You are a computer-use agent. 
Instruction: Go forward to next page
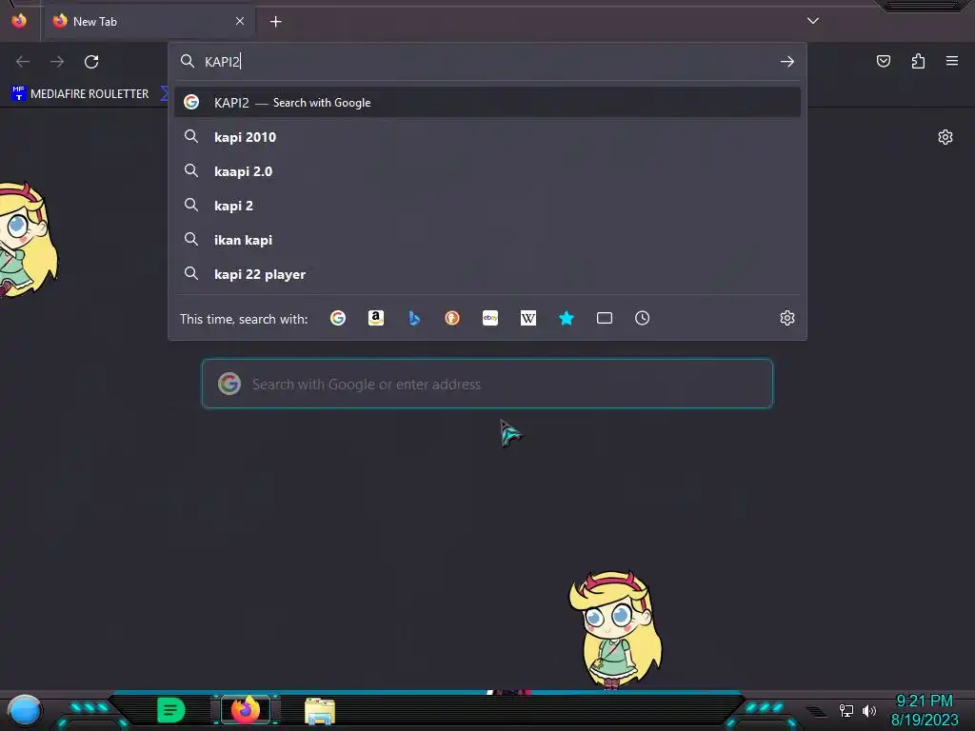click(x=57, y=62)
